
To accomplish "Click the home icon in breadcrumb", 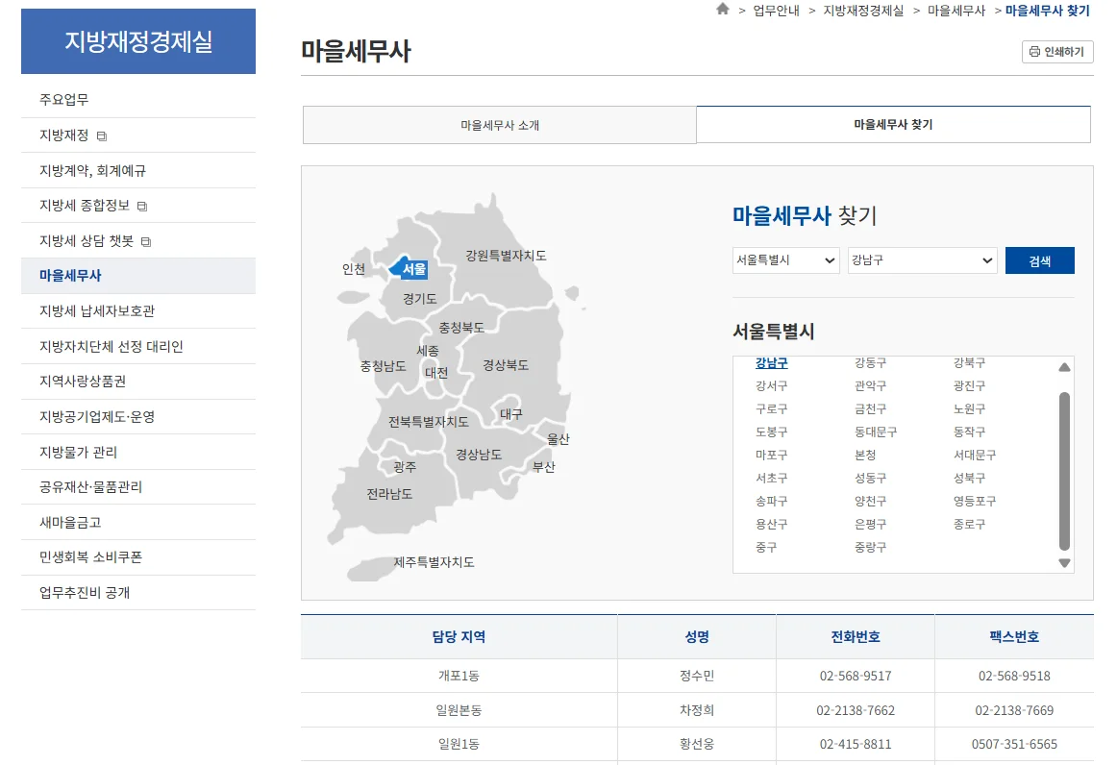I will point(723,10).
